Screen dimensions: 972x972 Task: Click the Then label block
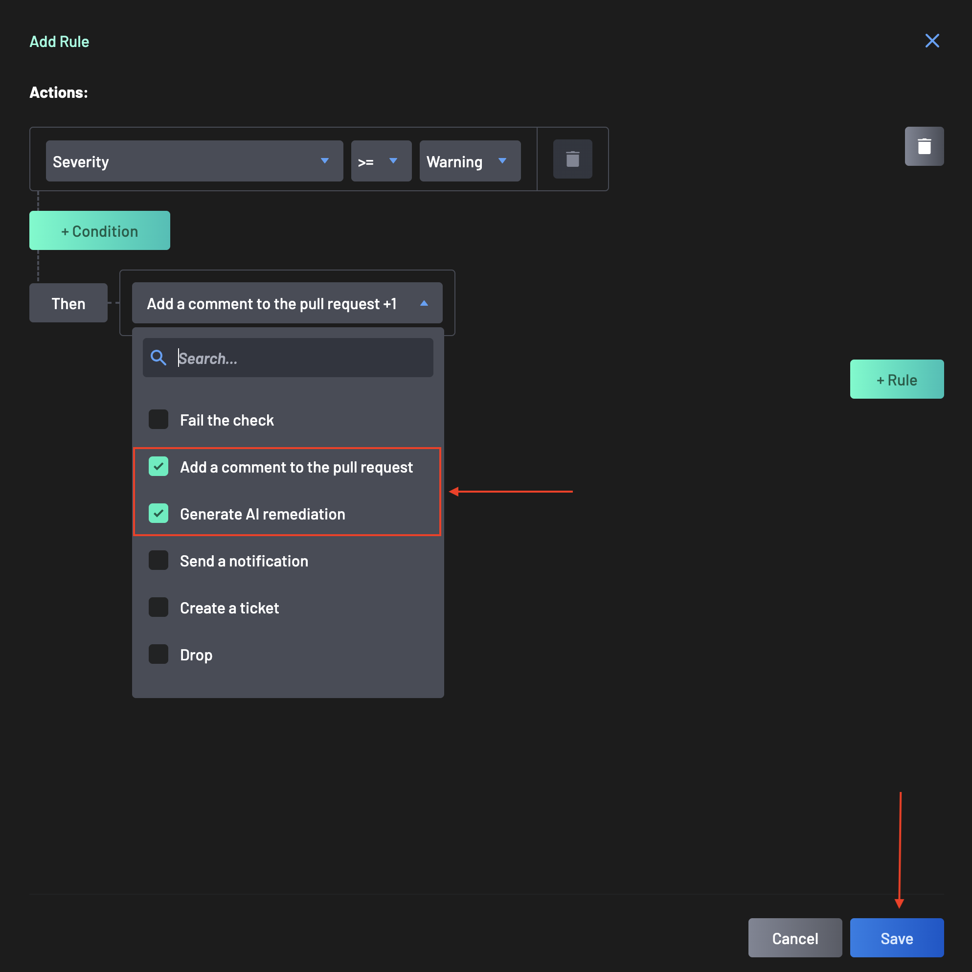pyautogui.click(x=68, y=303)
